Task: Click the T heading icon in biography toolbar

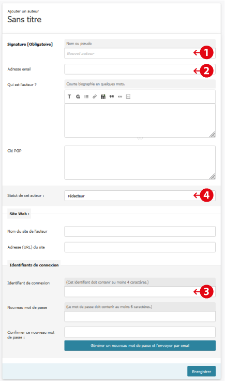Action: (69, 97)
